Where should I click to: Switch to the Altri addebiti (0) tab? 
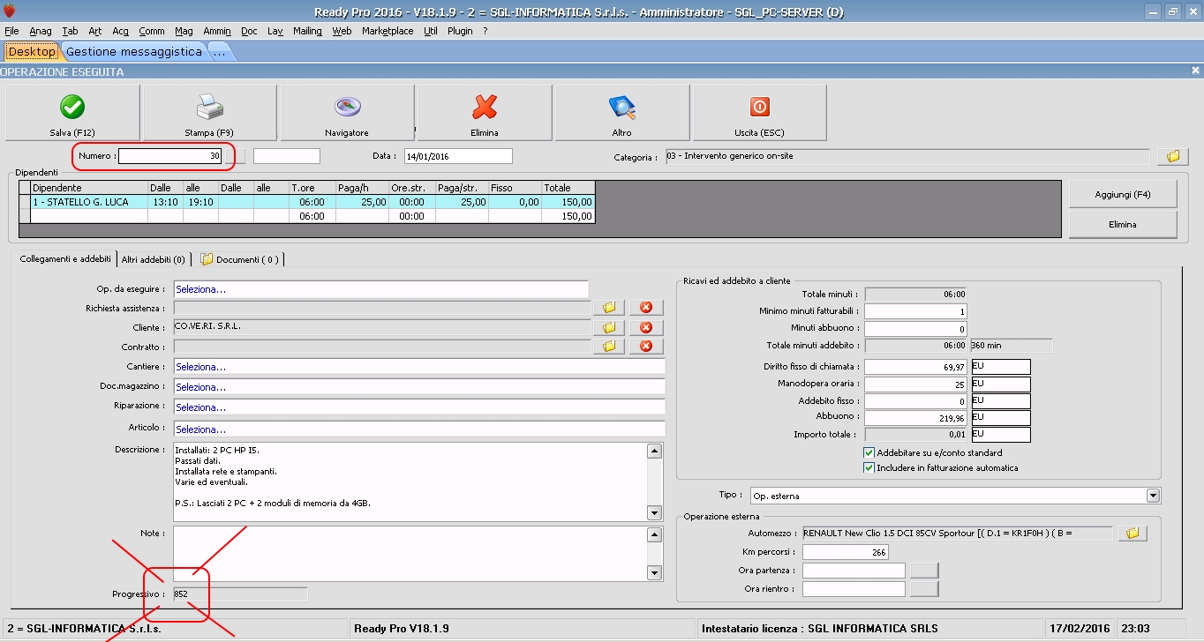tap(154, 259)
